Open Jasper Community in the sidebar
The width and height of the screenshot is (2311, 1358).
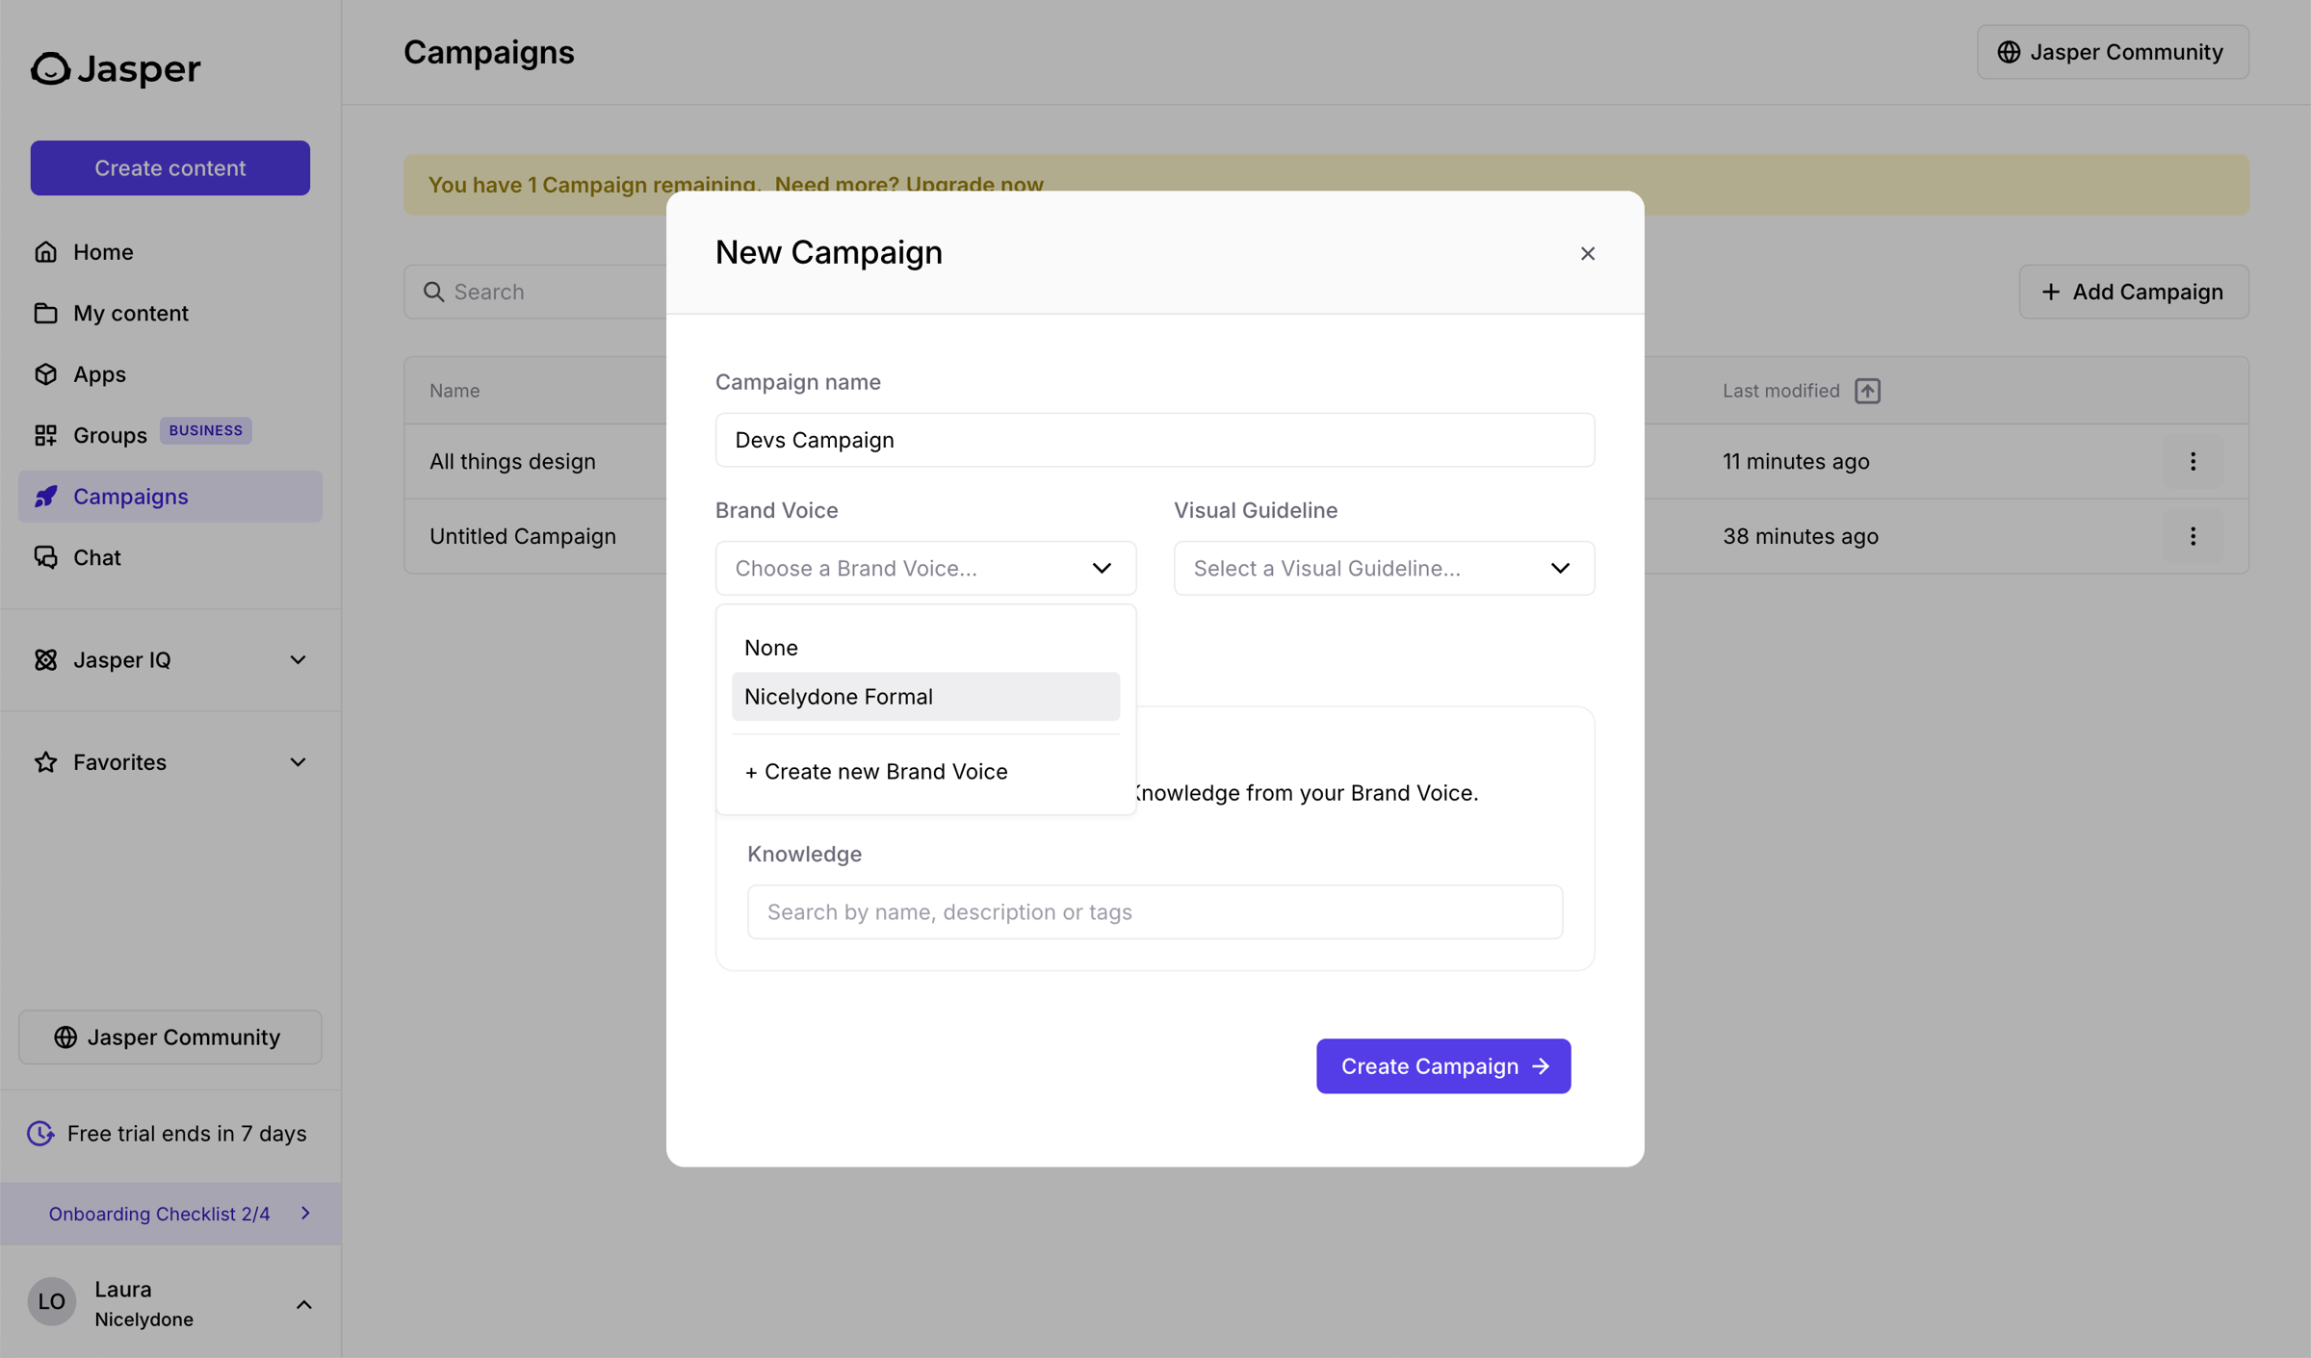click(x=170, y=1037)
